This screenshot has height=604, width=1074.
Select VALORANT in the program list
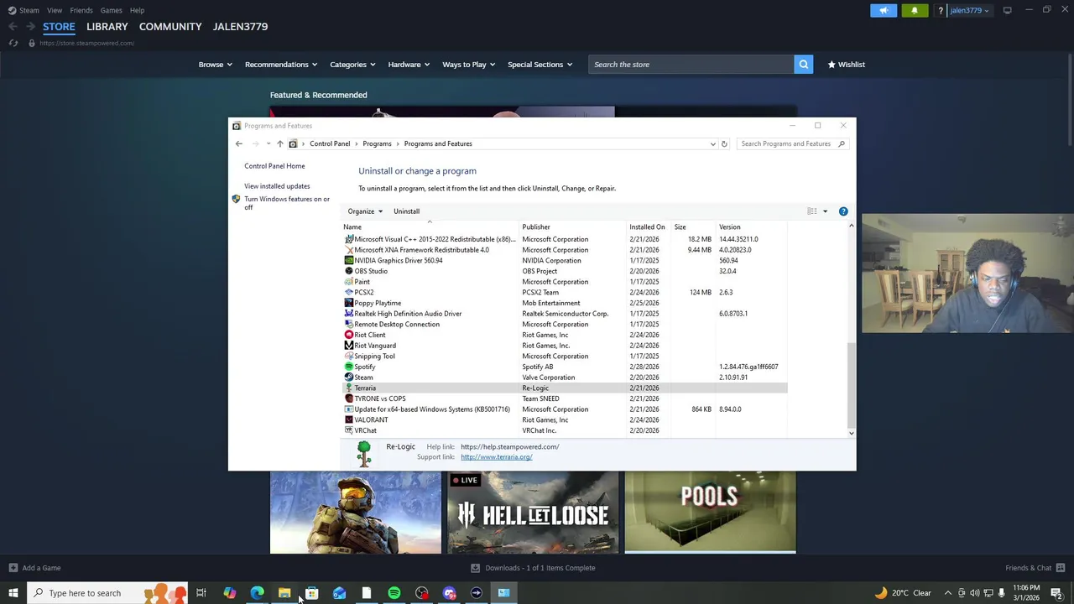pyautogui.click(x=565, y=419)
